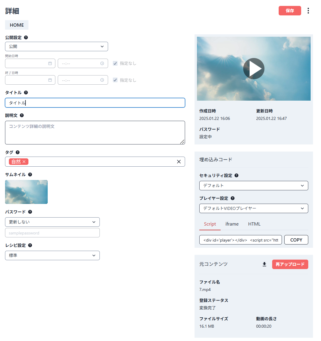Open the start date calendar picker
This screenshot has width=321, height=341.
tap(50, 63)
